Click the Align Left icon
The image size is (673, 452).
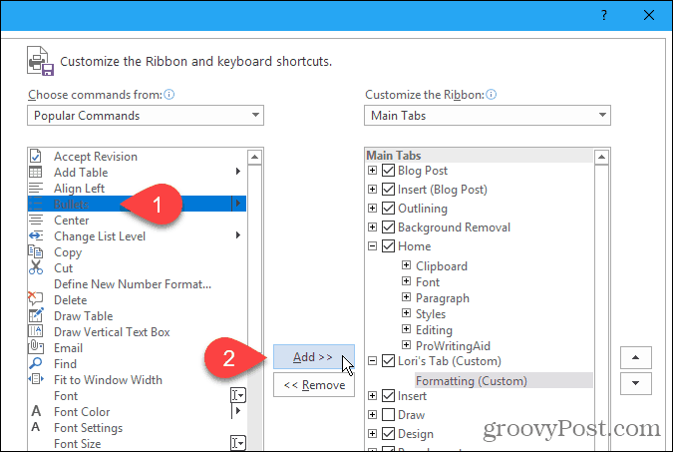click(36, 189)
